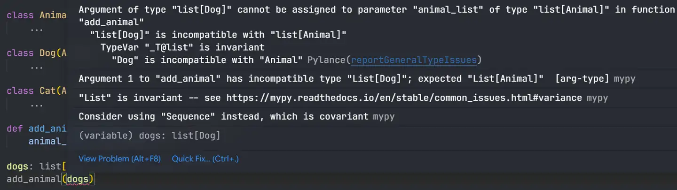Click the 'Consider using Sequence instead' mypy message
The image size is (677, 190).
[223, 116]
